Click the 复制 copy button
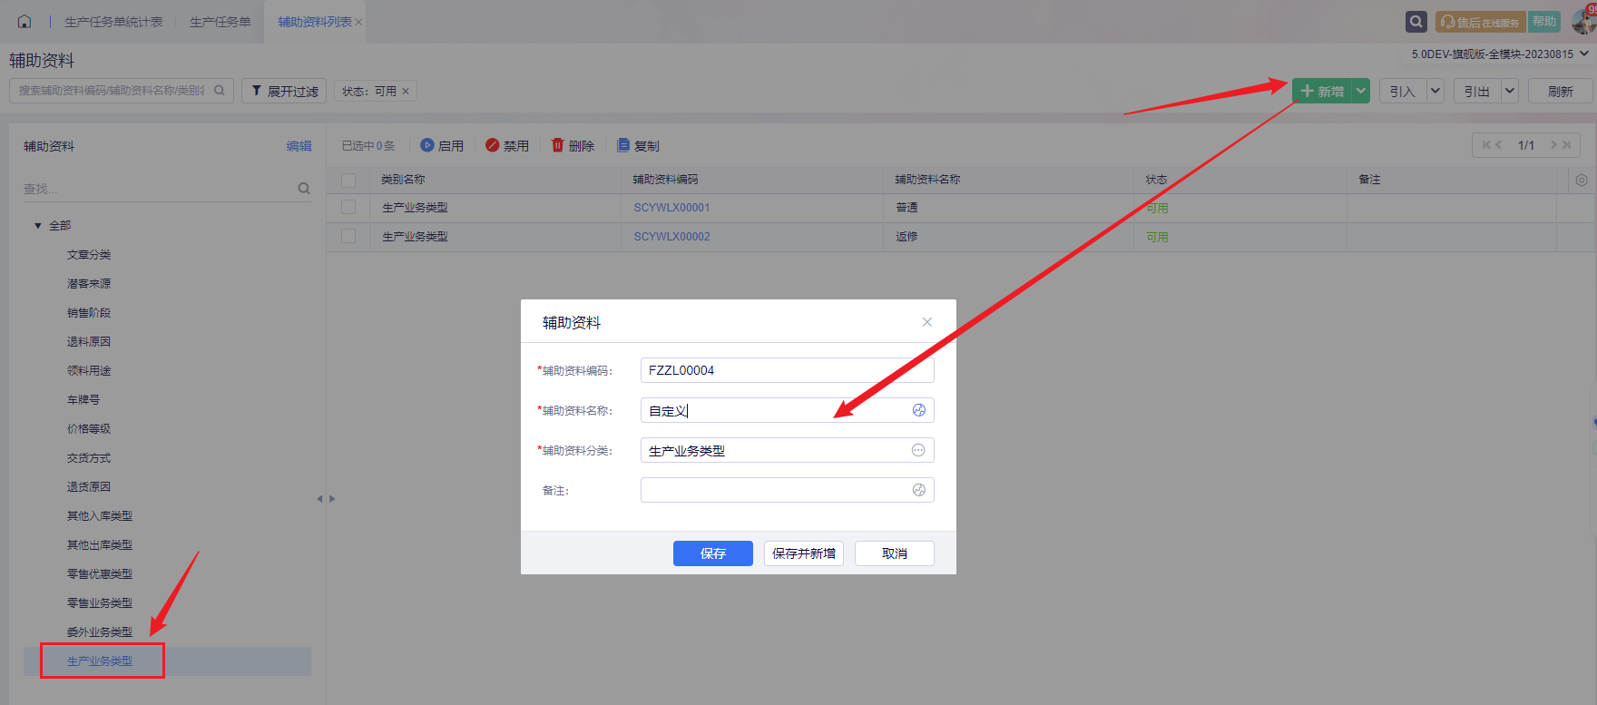The width and height of the screenshot is (1597, 705). tap(638, 145)
